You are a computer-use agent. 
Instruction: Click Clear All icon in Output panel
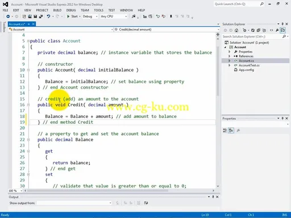139,203
